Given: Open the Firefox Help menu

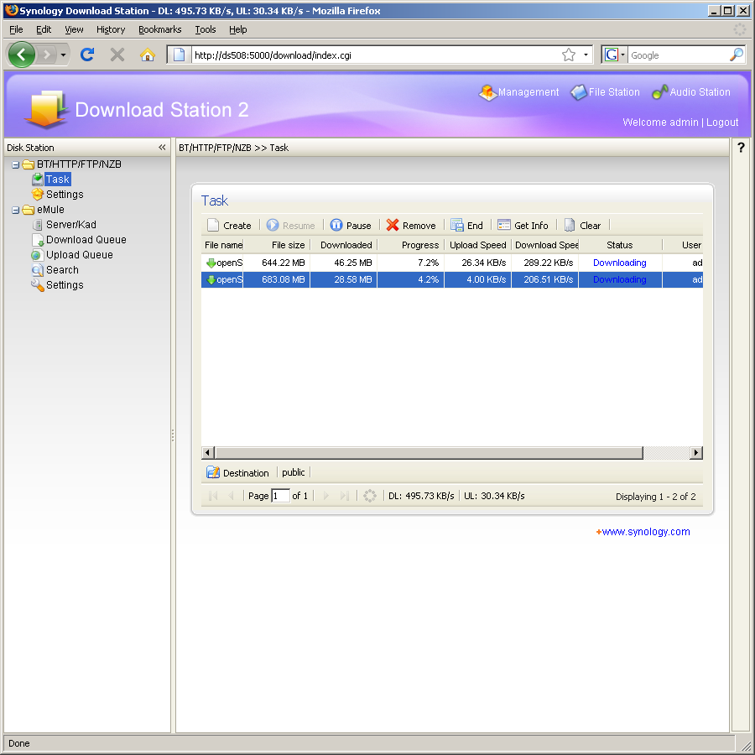Looking at the screenshot, I should coord(238,30).
